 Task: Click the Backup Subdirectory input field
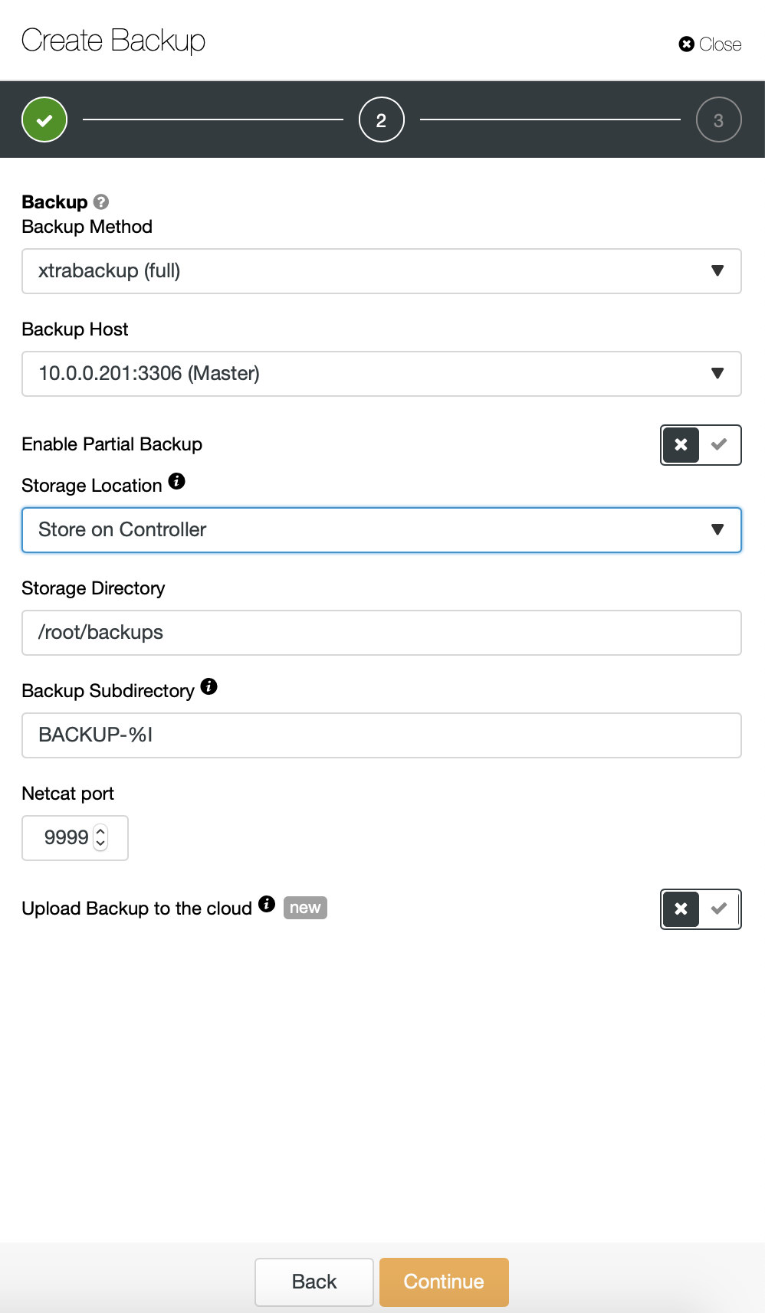[381, 735]
